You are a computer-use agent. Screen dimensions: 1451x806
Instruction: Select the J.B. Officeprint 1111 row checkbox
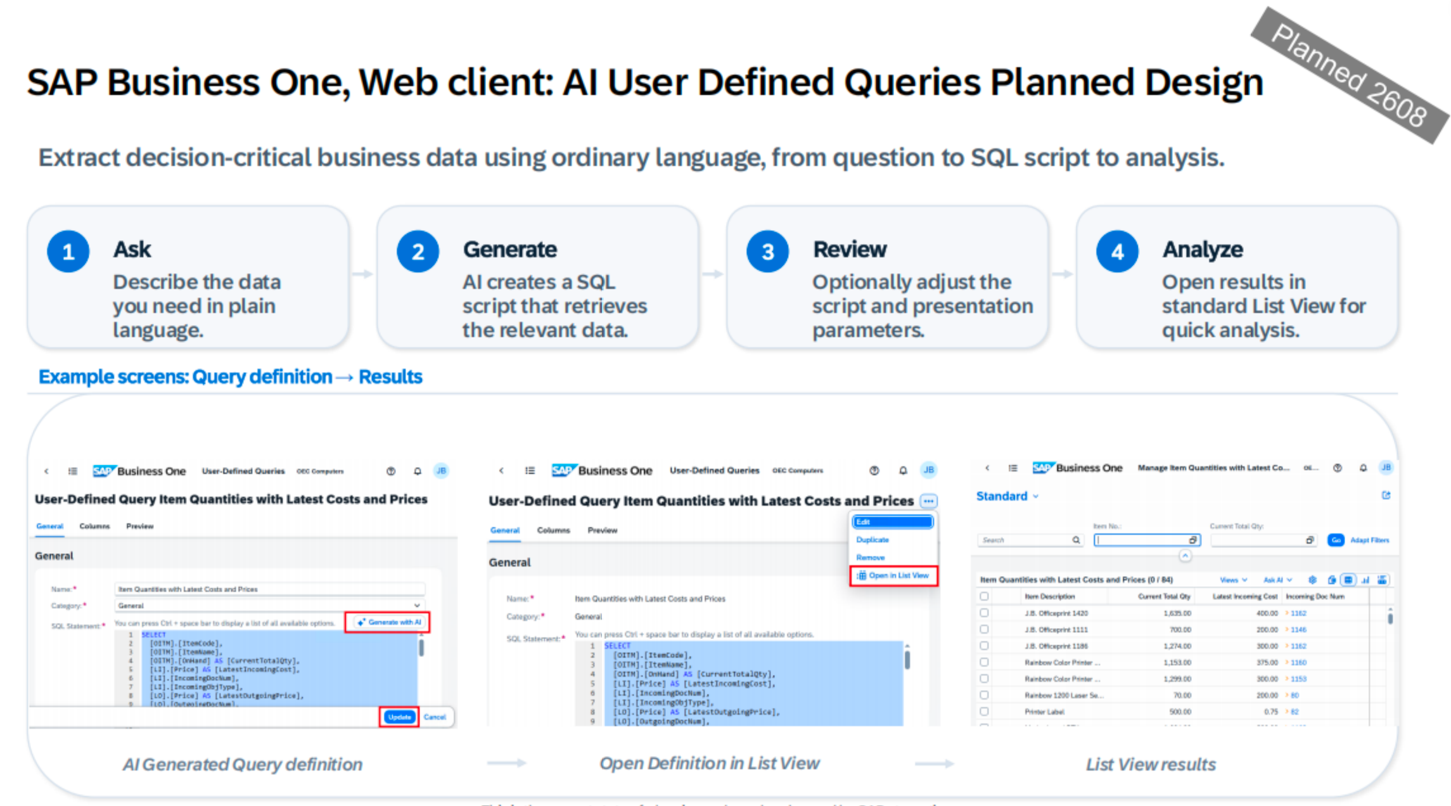pos(984,629)
